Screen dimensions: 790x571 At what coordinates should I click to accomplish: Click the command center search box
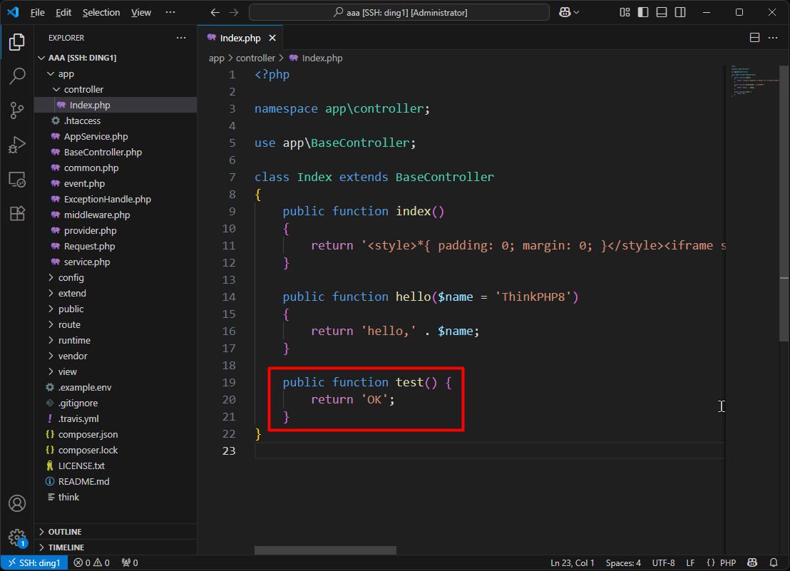tap(399, 13)
